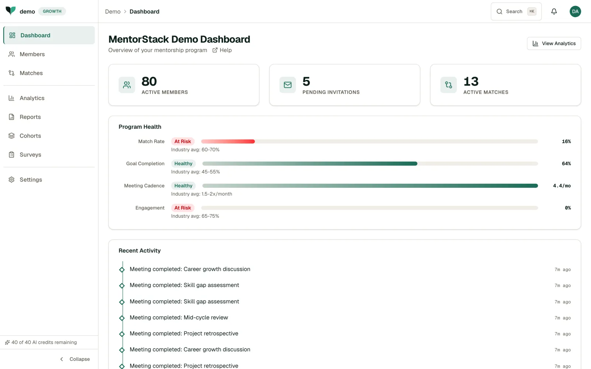This screenshot has height=369, width=591.
Task: Click Goal Completion Healthy badge
Action: pos(183,163)
